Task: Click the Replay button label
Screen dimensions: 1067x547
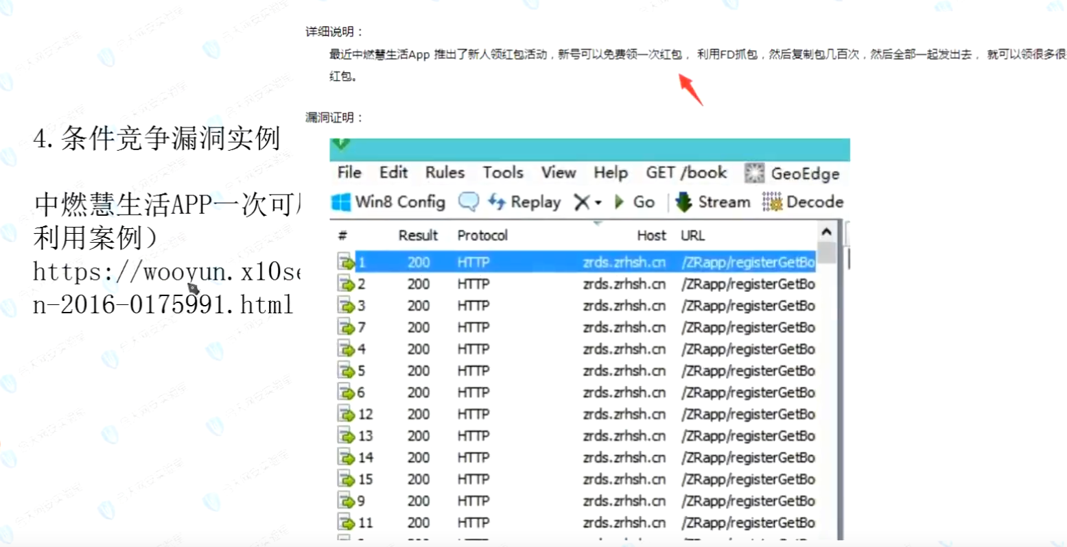Action: [x=536, y=203]
